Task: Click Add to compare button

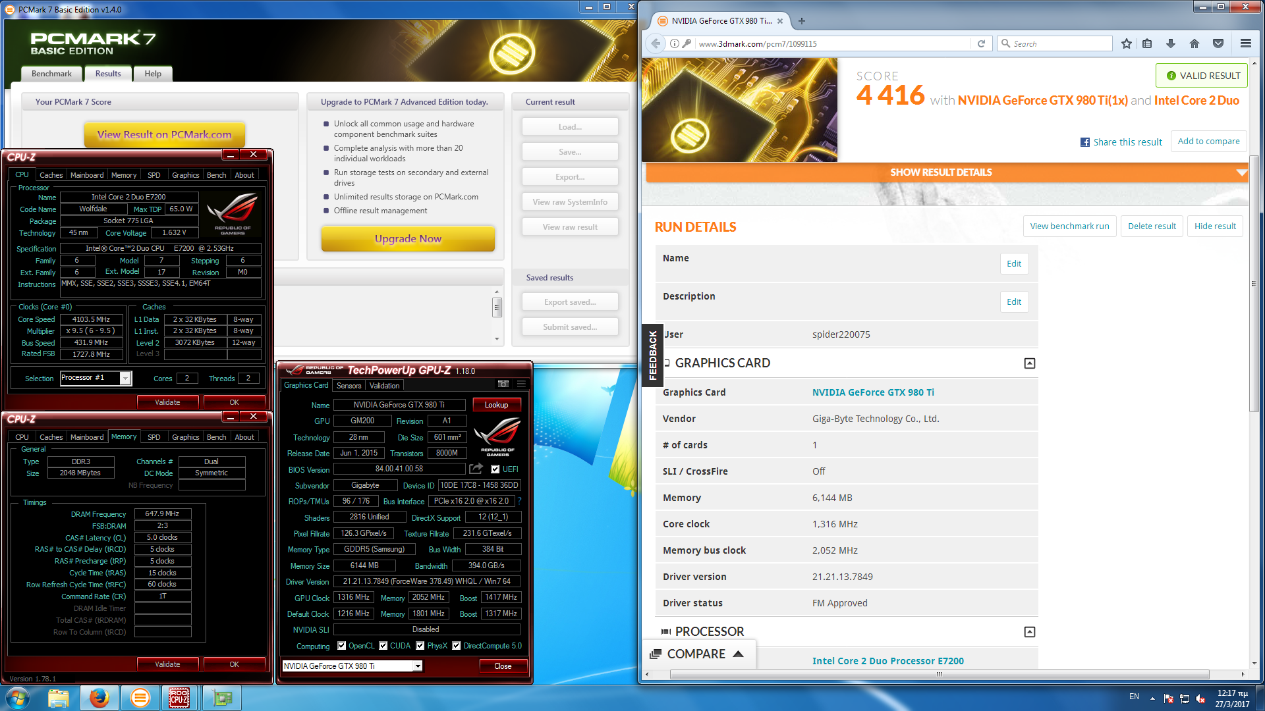Action: 1208,141
